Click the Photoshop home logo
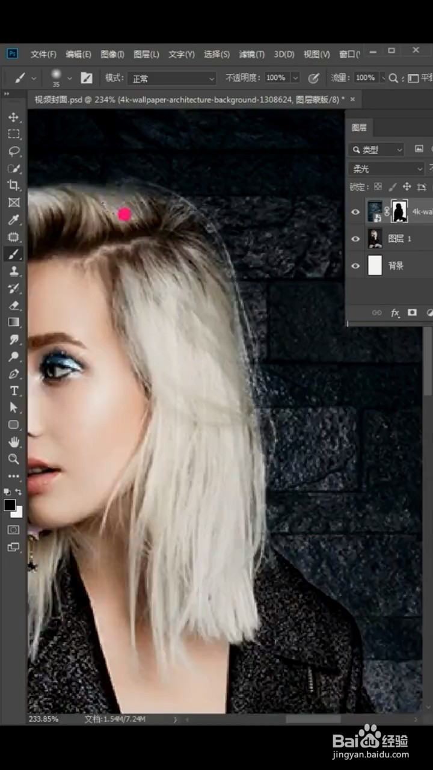Screen dimensions: 433x770 tap(12, 54)
